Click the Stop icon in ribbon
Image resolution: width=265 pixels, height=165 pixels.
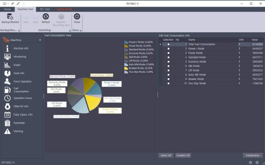pos(35,17)
